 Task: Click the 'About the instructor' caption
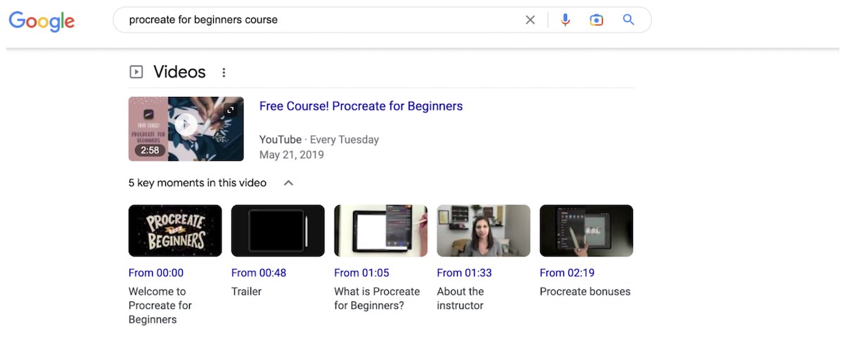tap(460, 299)
